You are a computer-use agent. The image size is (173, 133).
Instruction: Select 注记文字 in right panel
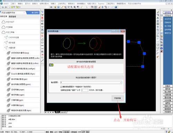pos(168,19)
